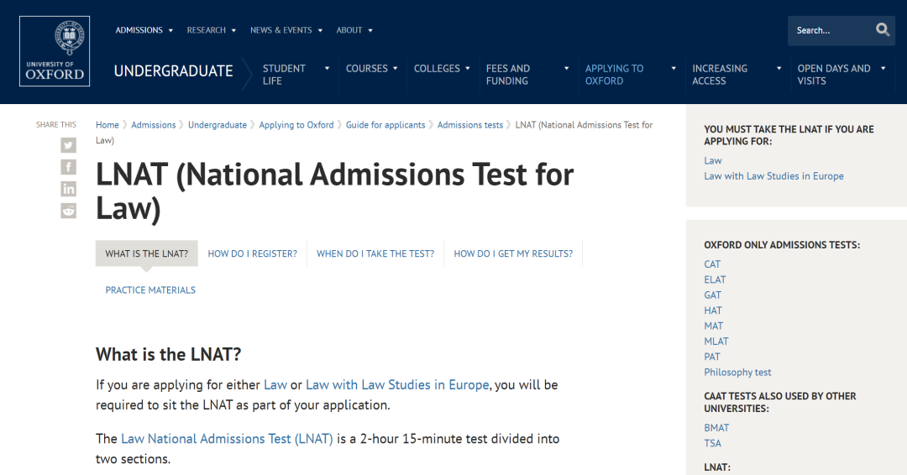The height and width of the screenshot is (475, 907).
Task: Open the PAT admissions test link
Action: click(712, 358)
